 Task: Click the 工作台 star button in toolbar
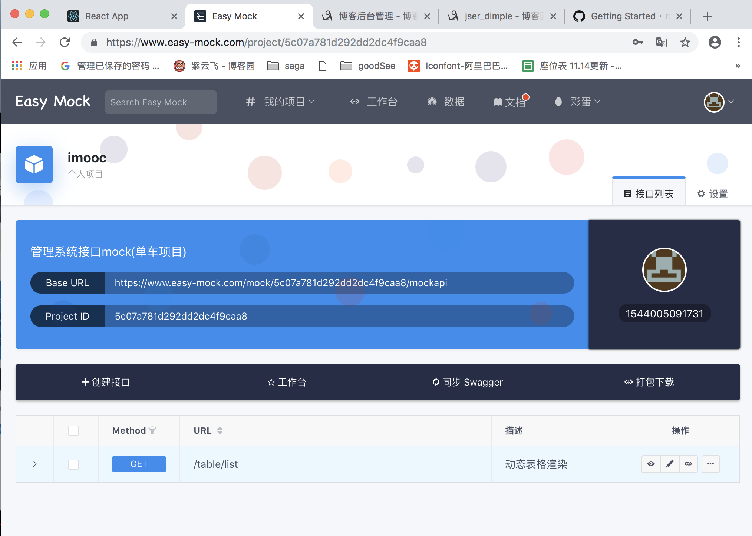click(x=287, y=382)
